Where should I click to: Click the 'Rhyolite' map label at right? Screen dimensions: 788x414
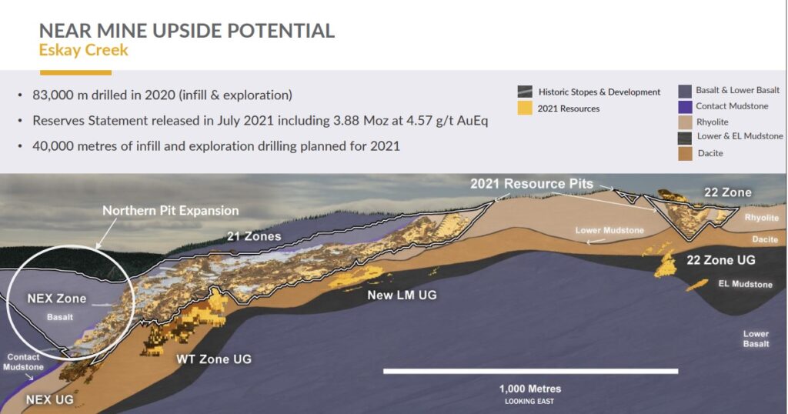[761, 218]
